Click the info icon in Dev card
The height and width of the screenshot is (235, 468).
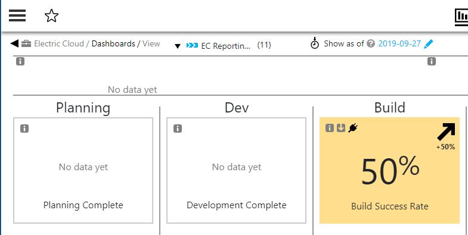[x=178, y=129]
